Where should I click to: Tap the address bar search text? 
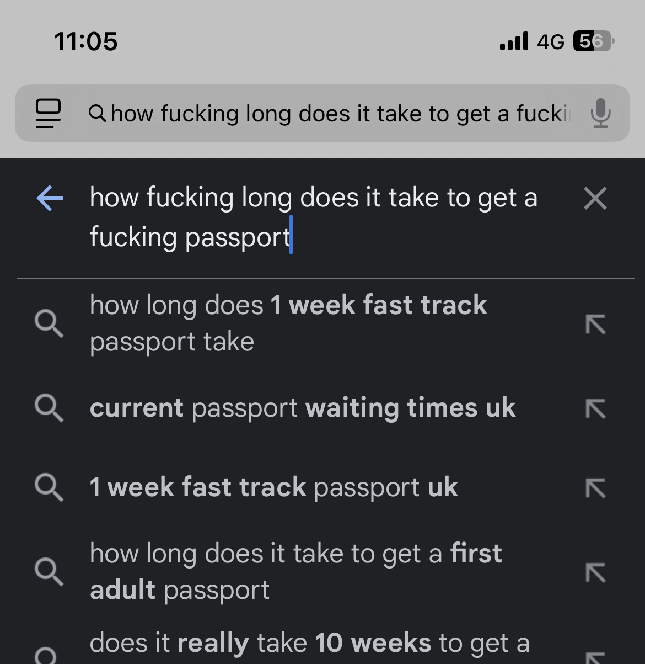click(336, 114)
